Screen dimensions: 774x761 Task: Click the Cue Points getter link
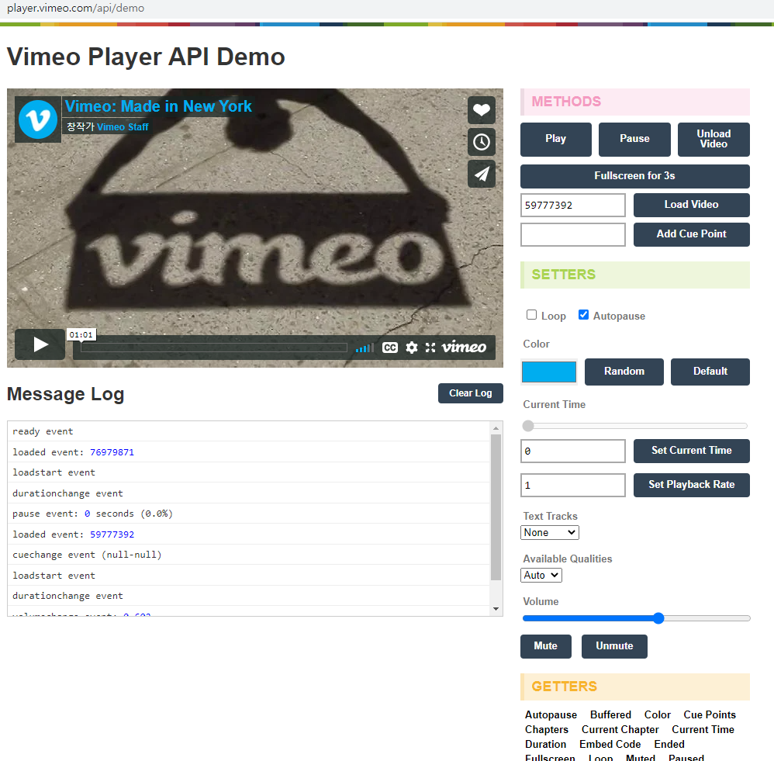click(x=710, y=715)
